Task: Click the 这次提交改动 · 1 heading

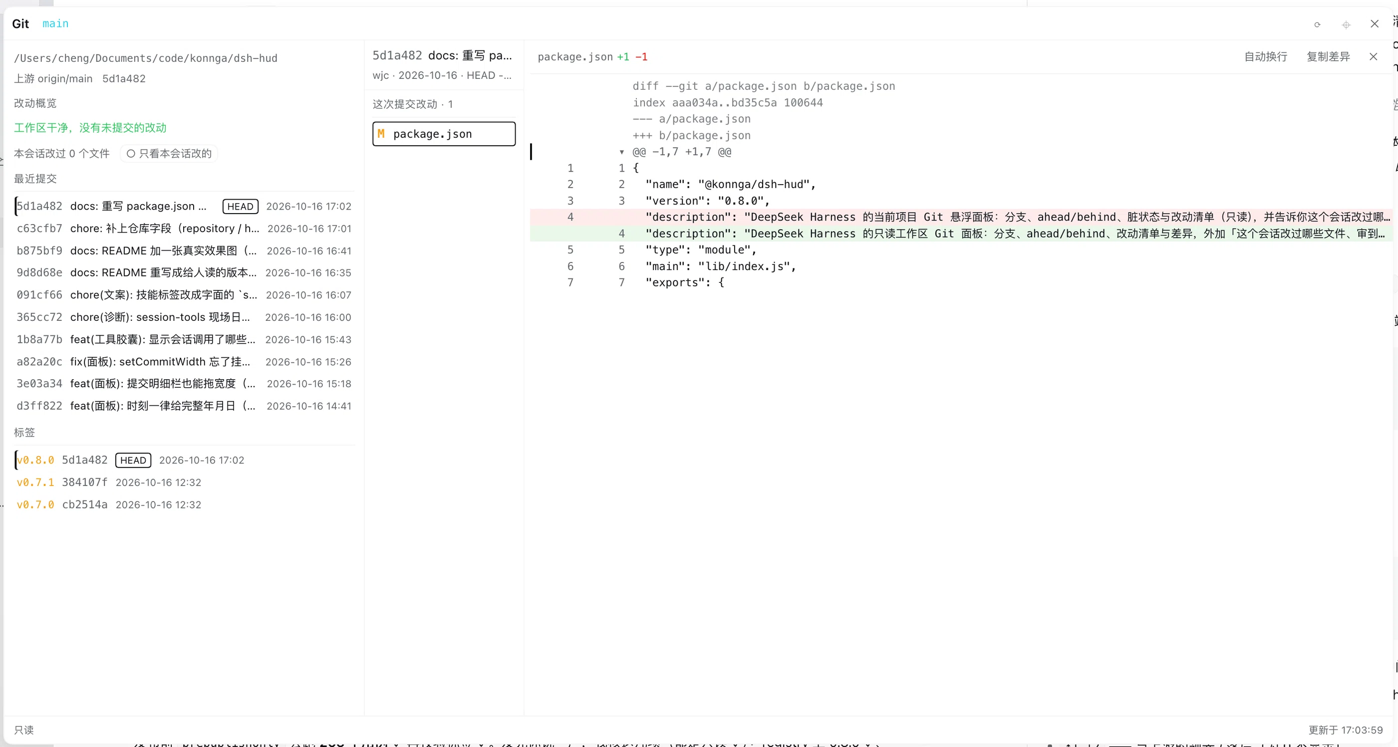Action: pyautogui.click(x=412, y=104)
